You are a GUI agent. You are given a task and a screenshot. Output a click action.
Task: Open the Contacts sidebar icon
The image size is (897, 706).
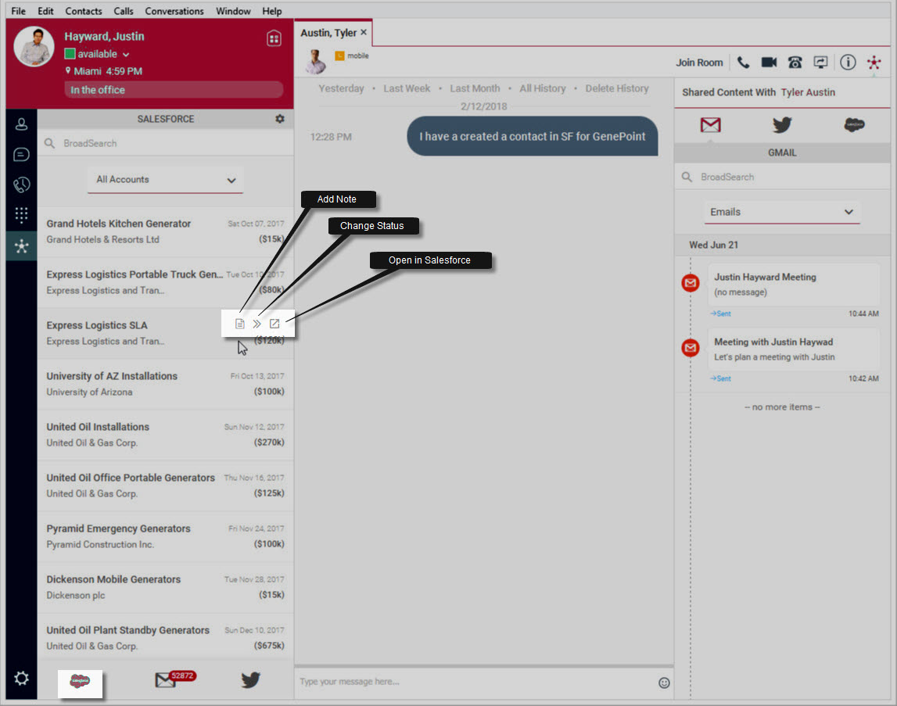click(x=22, y=124)
